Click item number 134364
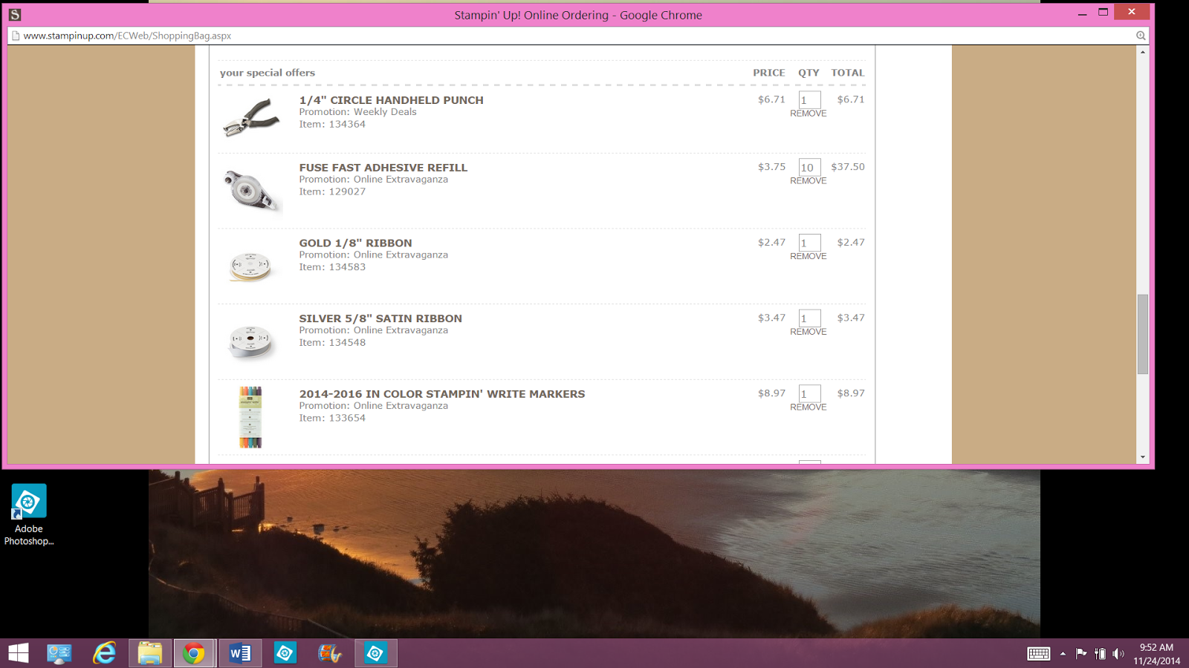Viewport: 1189px width, 668px height. coord(346,125)
